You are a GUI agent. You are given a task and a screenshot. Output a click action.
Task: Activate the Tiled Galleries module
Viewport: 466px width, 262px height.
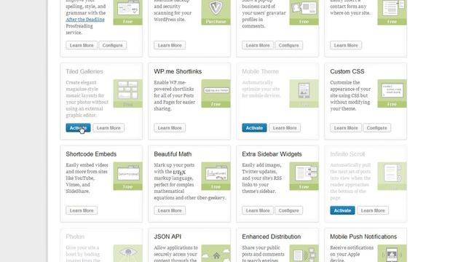click(78, 128)
